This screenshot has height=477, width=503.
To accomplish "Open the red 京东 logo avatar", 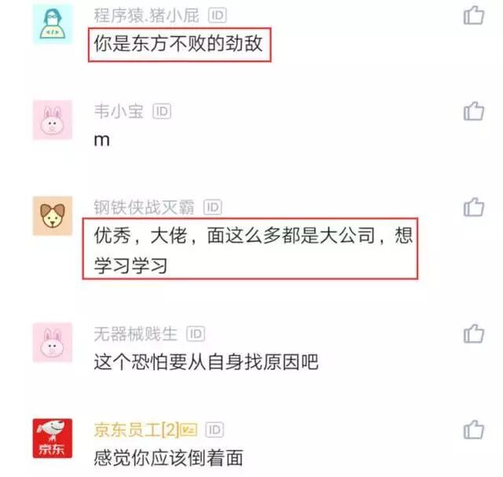I will (53, 438).
